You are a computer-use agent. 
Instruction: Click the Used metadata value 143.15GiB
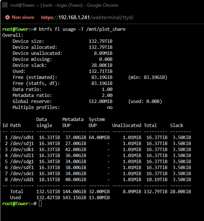point(74,198)
